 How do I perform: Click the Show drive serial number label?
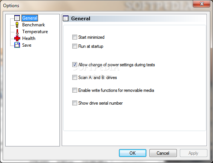[100, 103]
